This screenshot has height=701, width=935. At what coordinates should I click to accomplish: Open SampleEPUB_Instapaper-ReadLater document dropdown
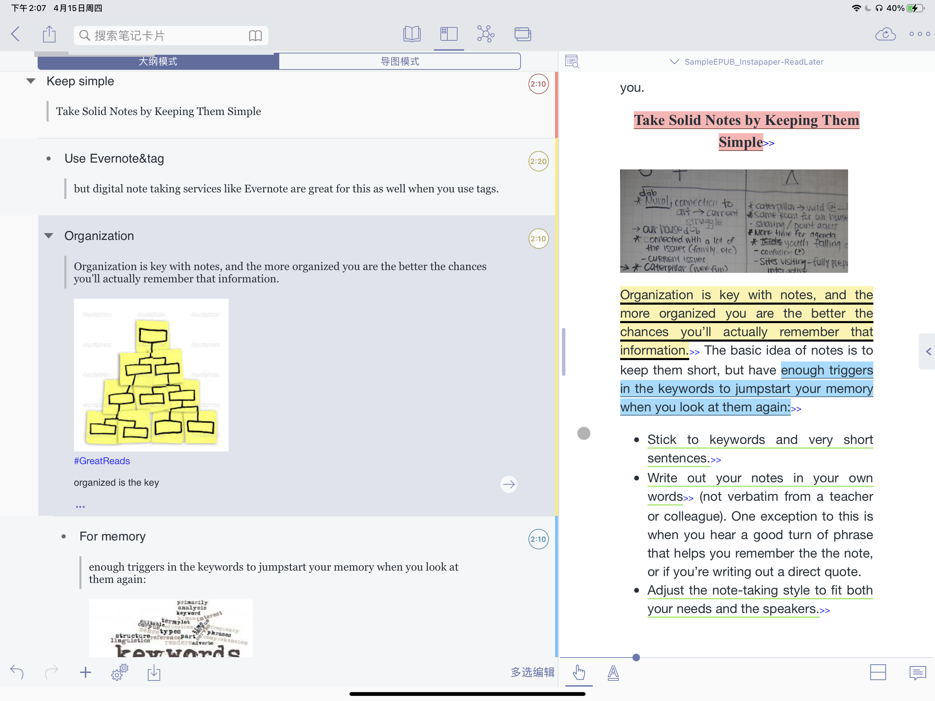pos(746,62)
